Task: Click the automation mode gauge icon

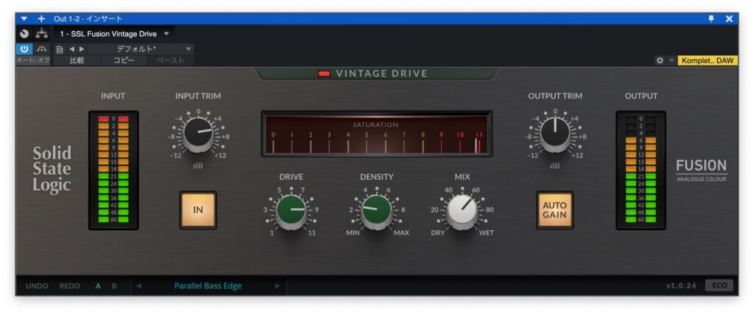Action: click(x=41, y=49)
